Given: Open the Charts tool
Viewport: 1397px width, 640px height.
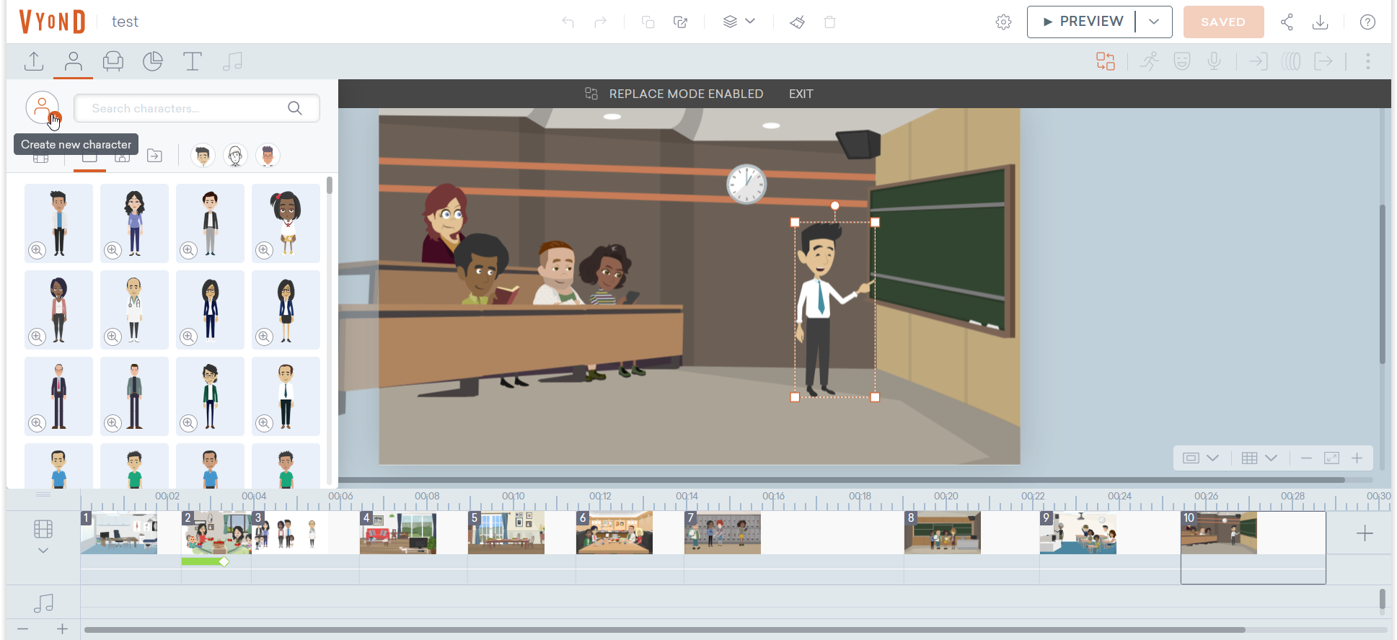Looking at the screenshot, I should [x=153, y=61].
